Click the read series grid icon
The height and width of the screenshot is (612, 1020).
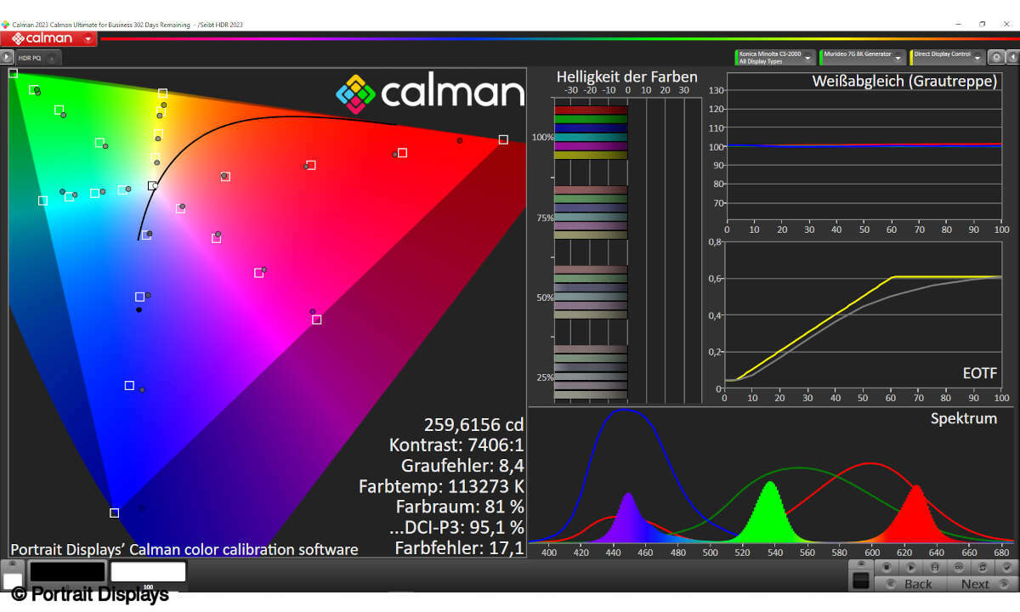pyautogui.click(x=935, y=567)
